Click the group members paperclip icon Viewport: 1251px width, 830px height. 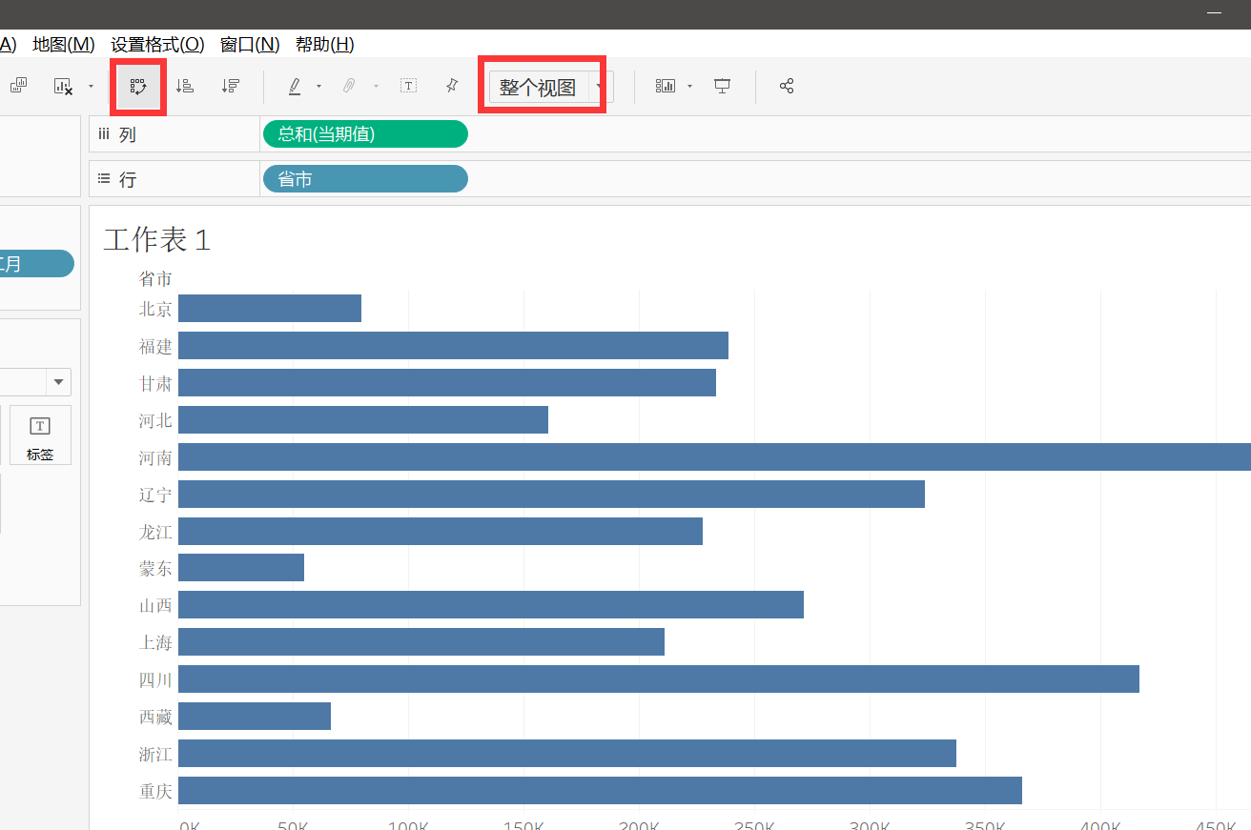tap(349, 86)
